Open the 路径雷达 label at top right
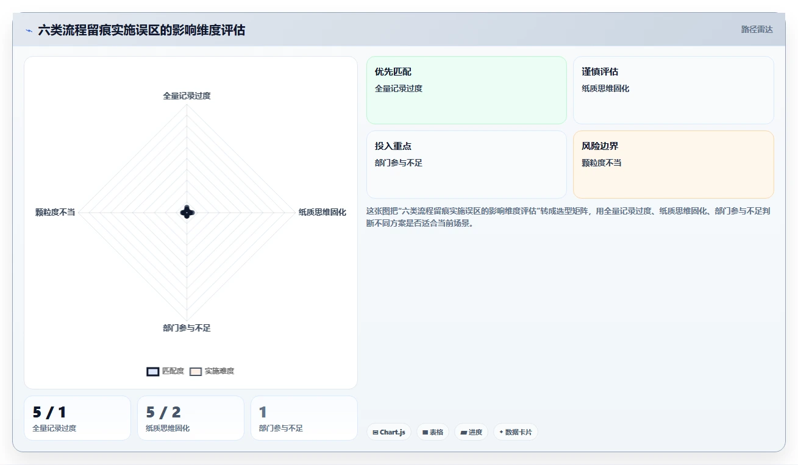This screenshot has width=798, height=465. (757, 29)
